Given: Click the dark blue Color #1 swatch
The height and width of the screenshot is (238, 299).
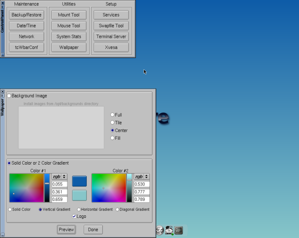Looking at the screenshot, I should pos(79,181).
